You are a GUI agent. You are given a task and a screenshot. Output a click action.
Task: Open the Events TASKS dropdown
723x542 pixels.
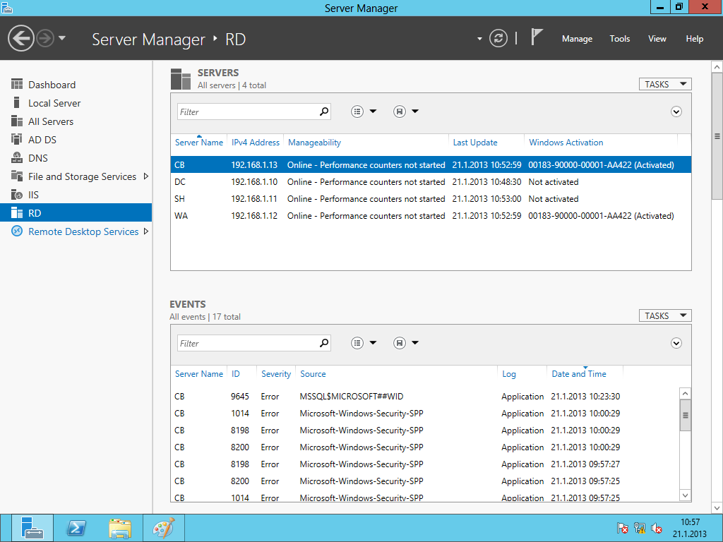(x=664, y=315)
